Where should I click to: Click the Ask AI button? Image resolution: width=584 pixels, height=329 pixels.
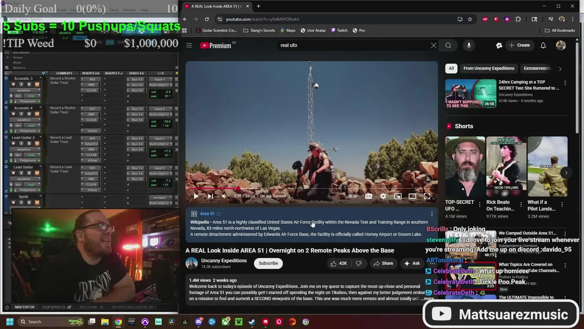(x=412, y=263)
